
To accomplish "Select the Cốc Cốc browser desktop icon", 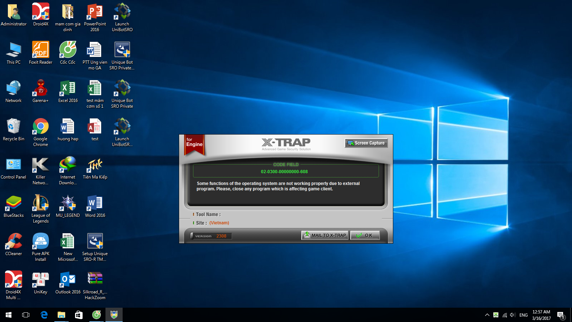I will coord(68,53).
